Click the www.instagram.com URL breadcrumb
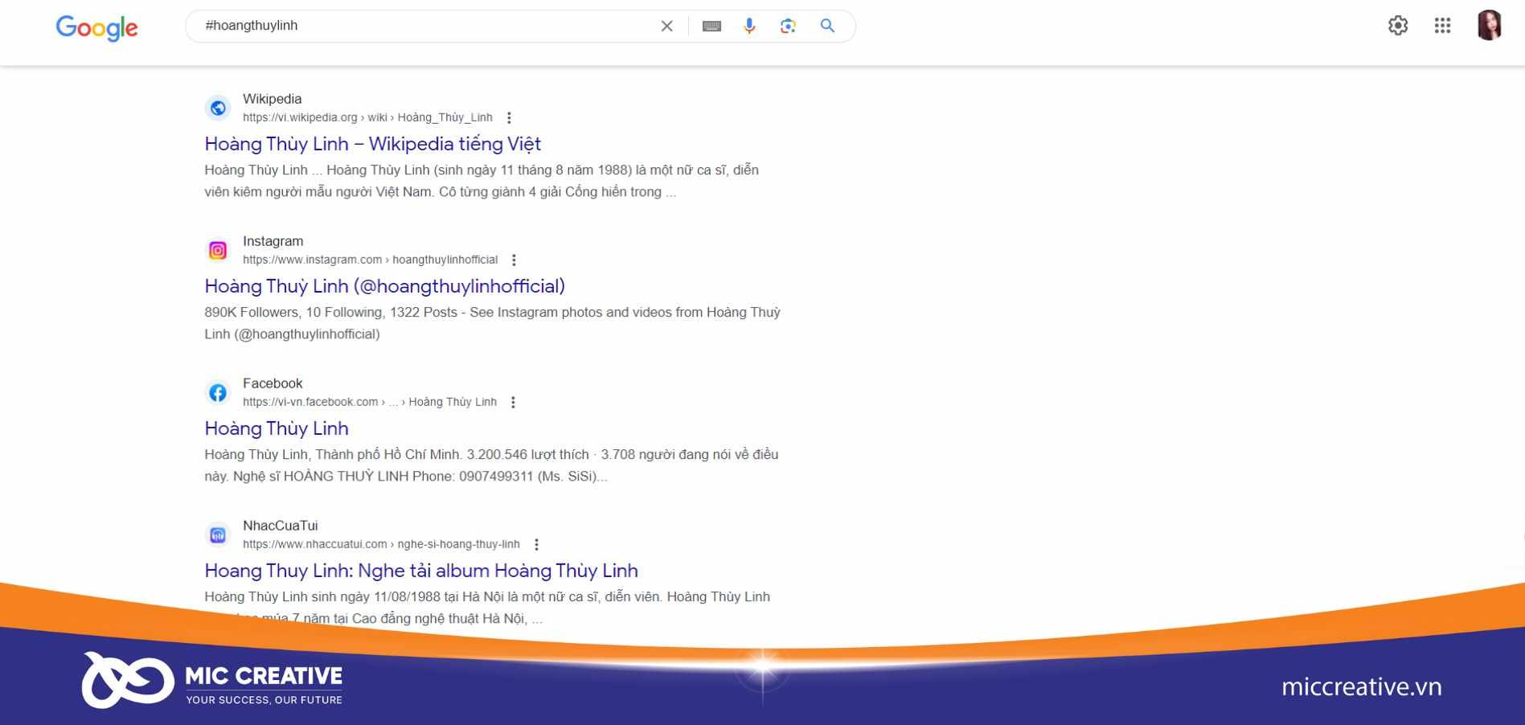This screenshot has width=1525, height=725. click(370, 260)
